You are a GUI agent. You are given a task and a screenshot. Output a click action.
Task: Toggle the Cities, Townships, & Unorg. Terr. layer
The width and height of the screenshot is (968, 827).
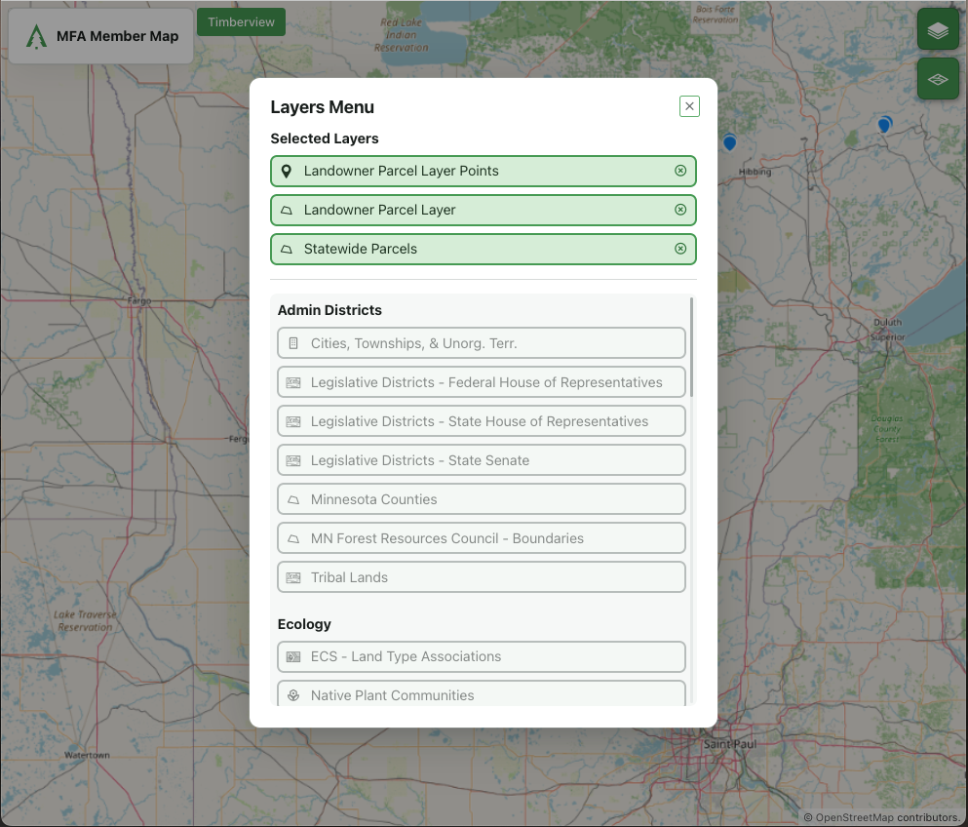[x=482, y=342]
